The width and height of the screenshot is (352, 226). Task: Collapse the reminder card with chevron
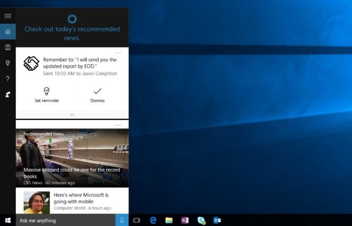72,115
